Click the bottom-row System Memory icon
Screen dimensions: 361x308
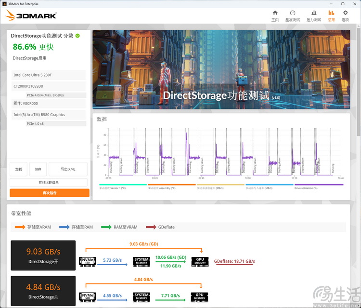click(142, 297)
